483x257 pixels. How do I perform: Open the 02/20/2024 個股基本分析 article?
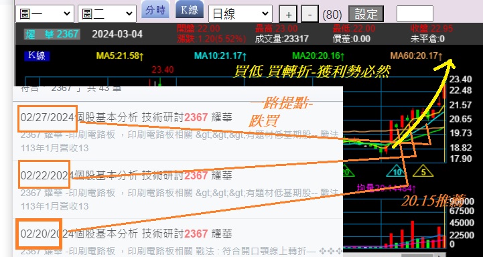pyautogui.click(x=127, y=234)
